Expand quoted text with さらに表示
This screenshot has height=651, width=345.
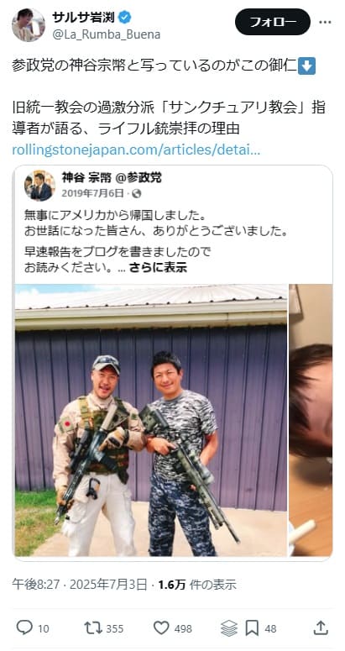tap(158, 267)
